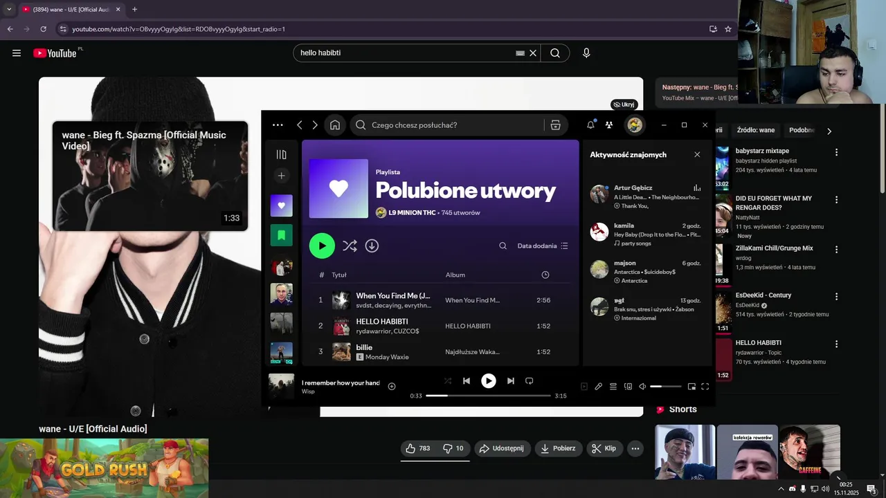Clear YouTube search box text
The width and height of the screenshot is (886, 498).
533,53
